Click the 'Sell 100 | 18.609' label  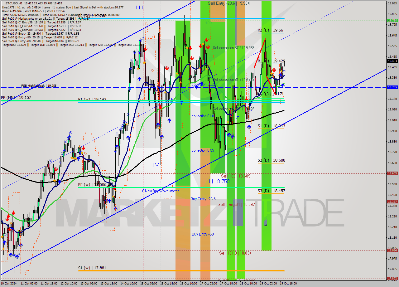click(x=236, y=176)
